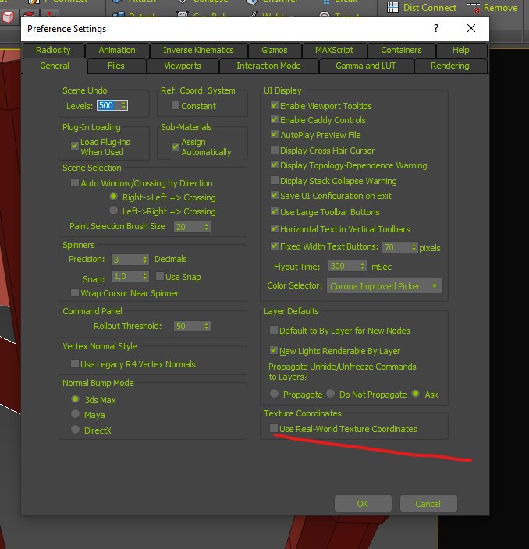Go to Gamma and LUT tab
This screenshot has width=529, height=549.
(x=366, y=66)
